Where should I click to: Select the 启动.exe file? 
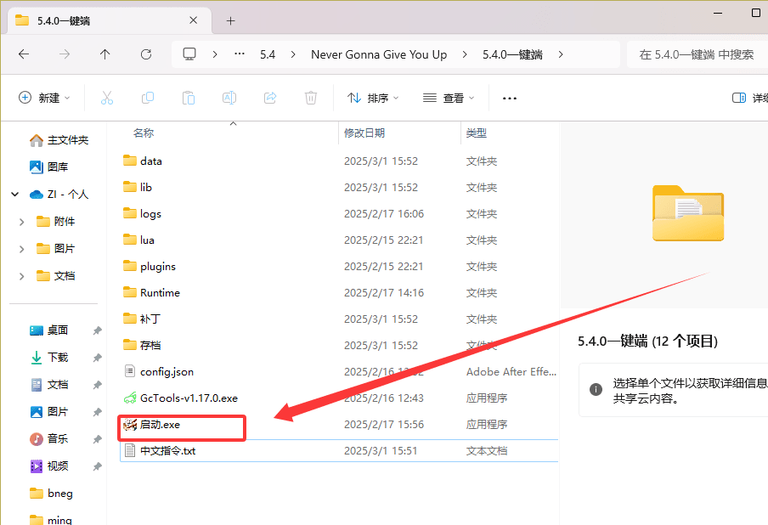point(160,424)
